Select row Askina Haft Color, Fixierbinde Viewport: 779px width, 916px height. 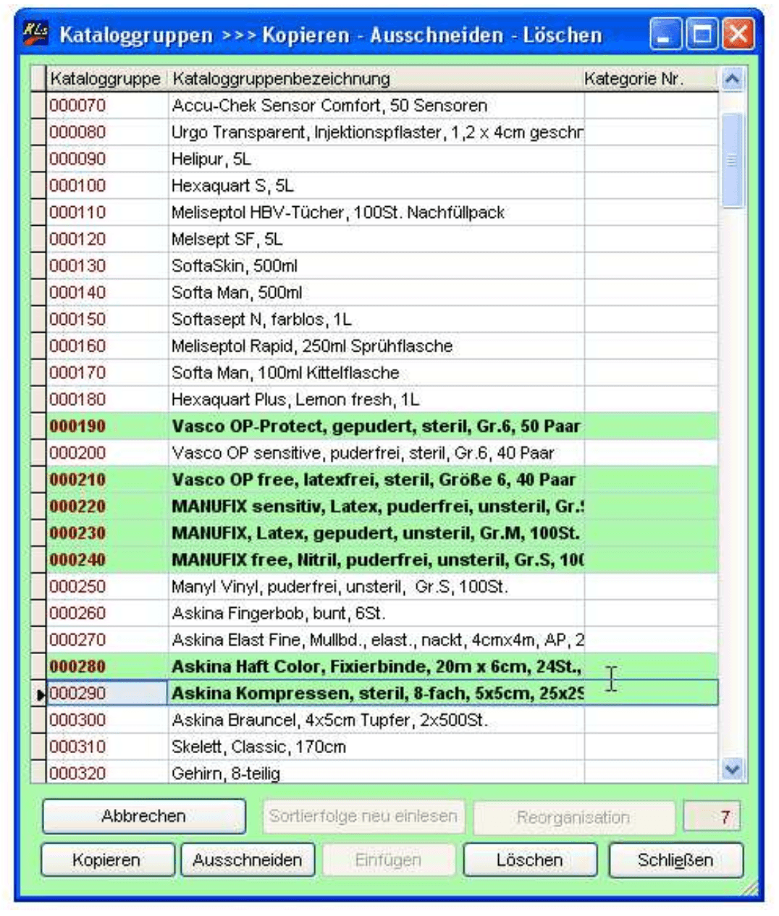(x=375, y=668)
